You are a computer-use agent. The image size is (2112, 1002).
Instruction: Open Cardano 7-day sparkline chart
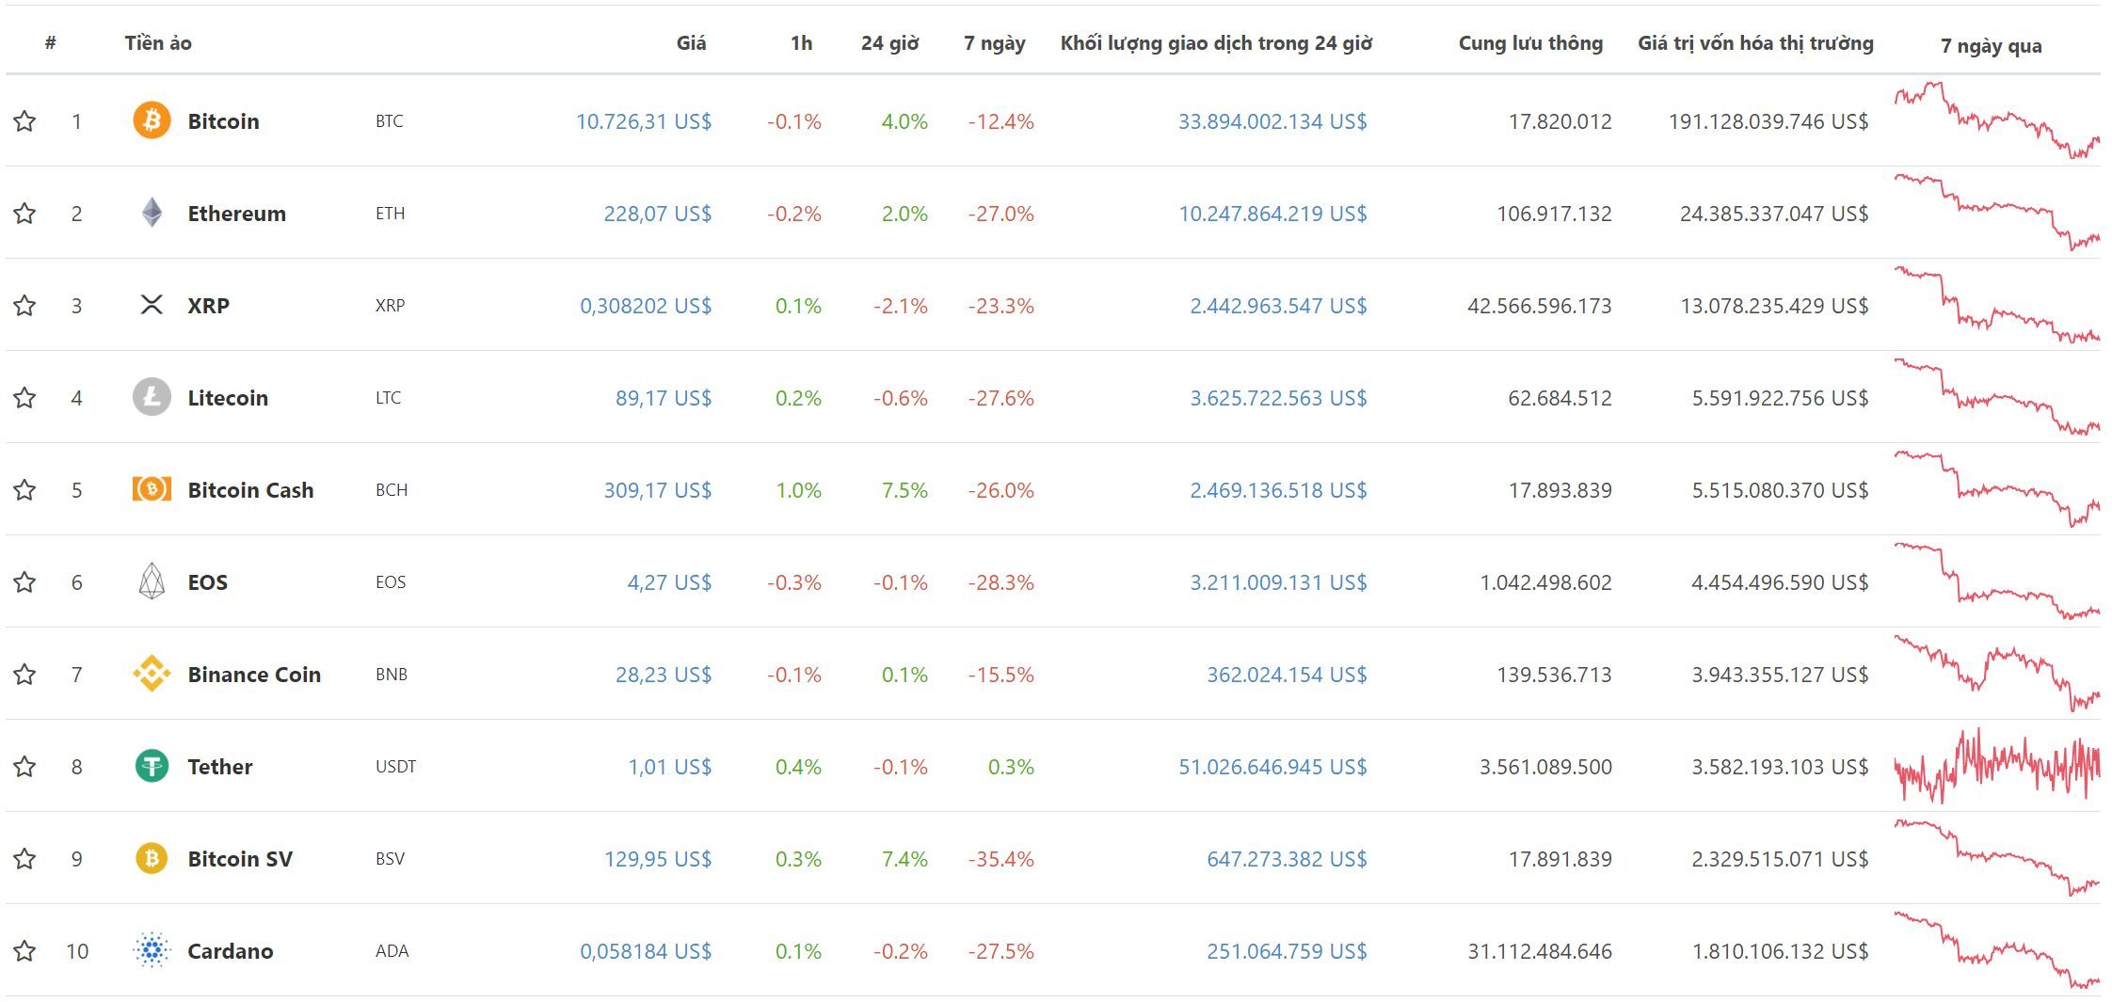1996,949
